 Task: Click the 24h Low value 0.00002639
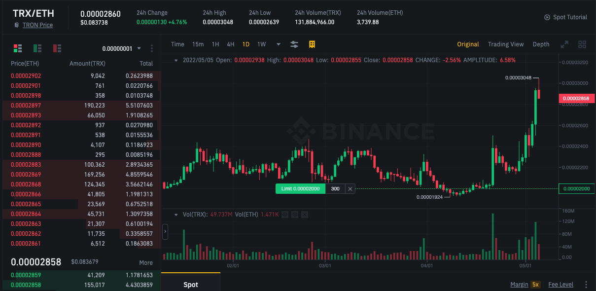pyautogui.click(x=264, y=22)
